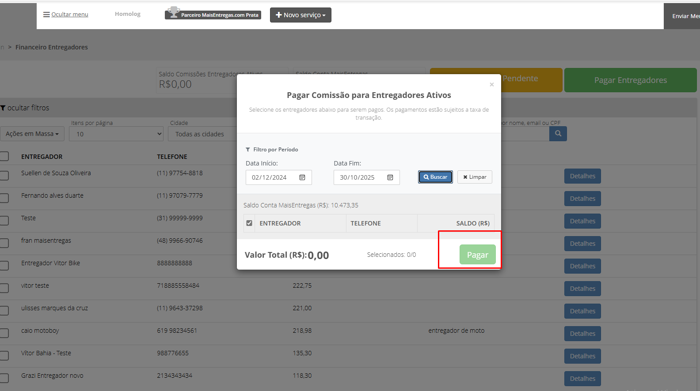Viewport: 700px width, 391px height.
Task: Click the green Pagar button in dialog
Action: 478,255
